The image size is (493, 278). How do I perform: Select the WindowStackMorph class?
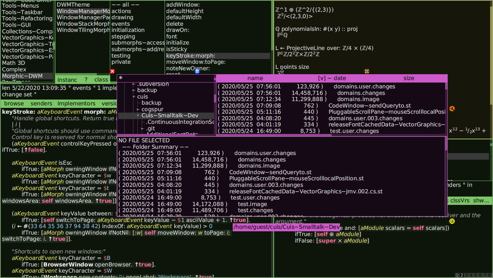83,24
